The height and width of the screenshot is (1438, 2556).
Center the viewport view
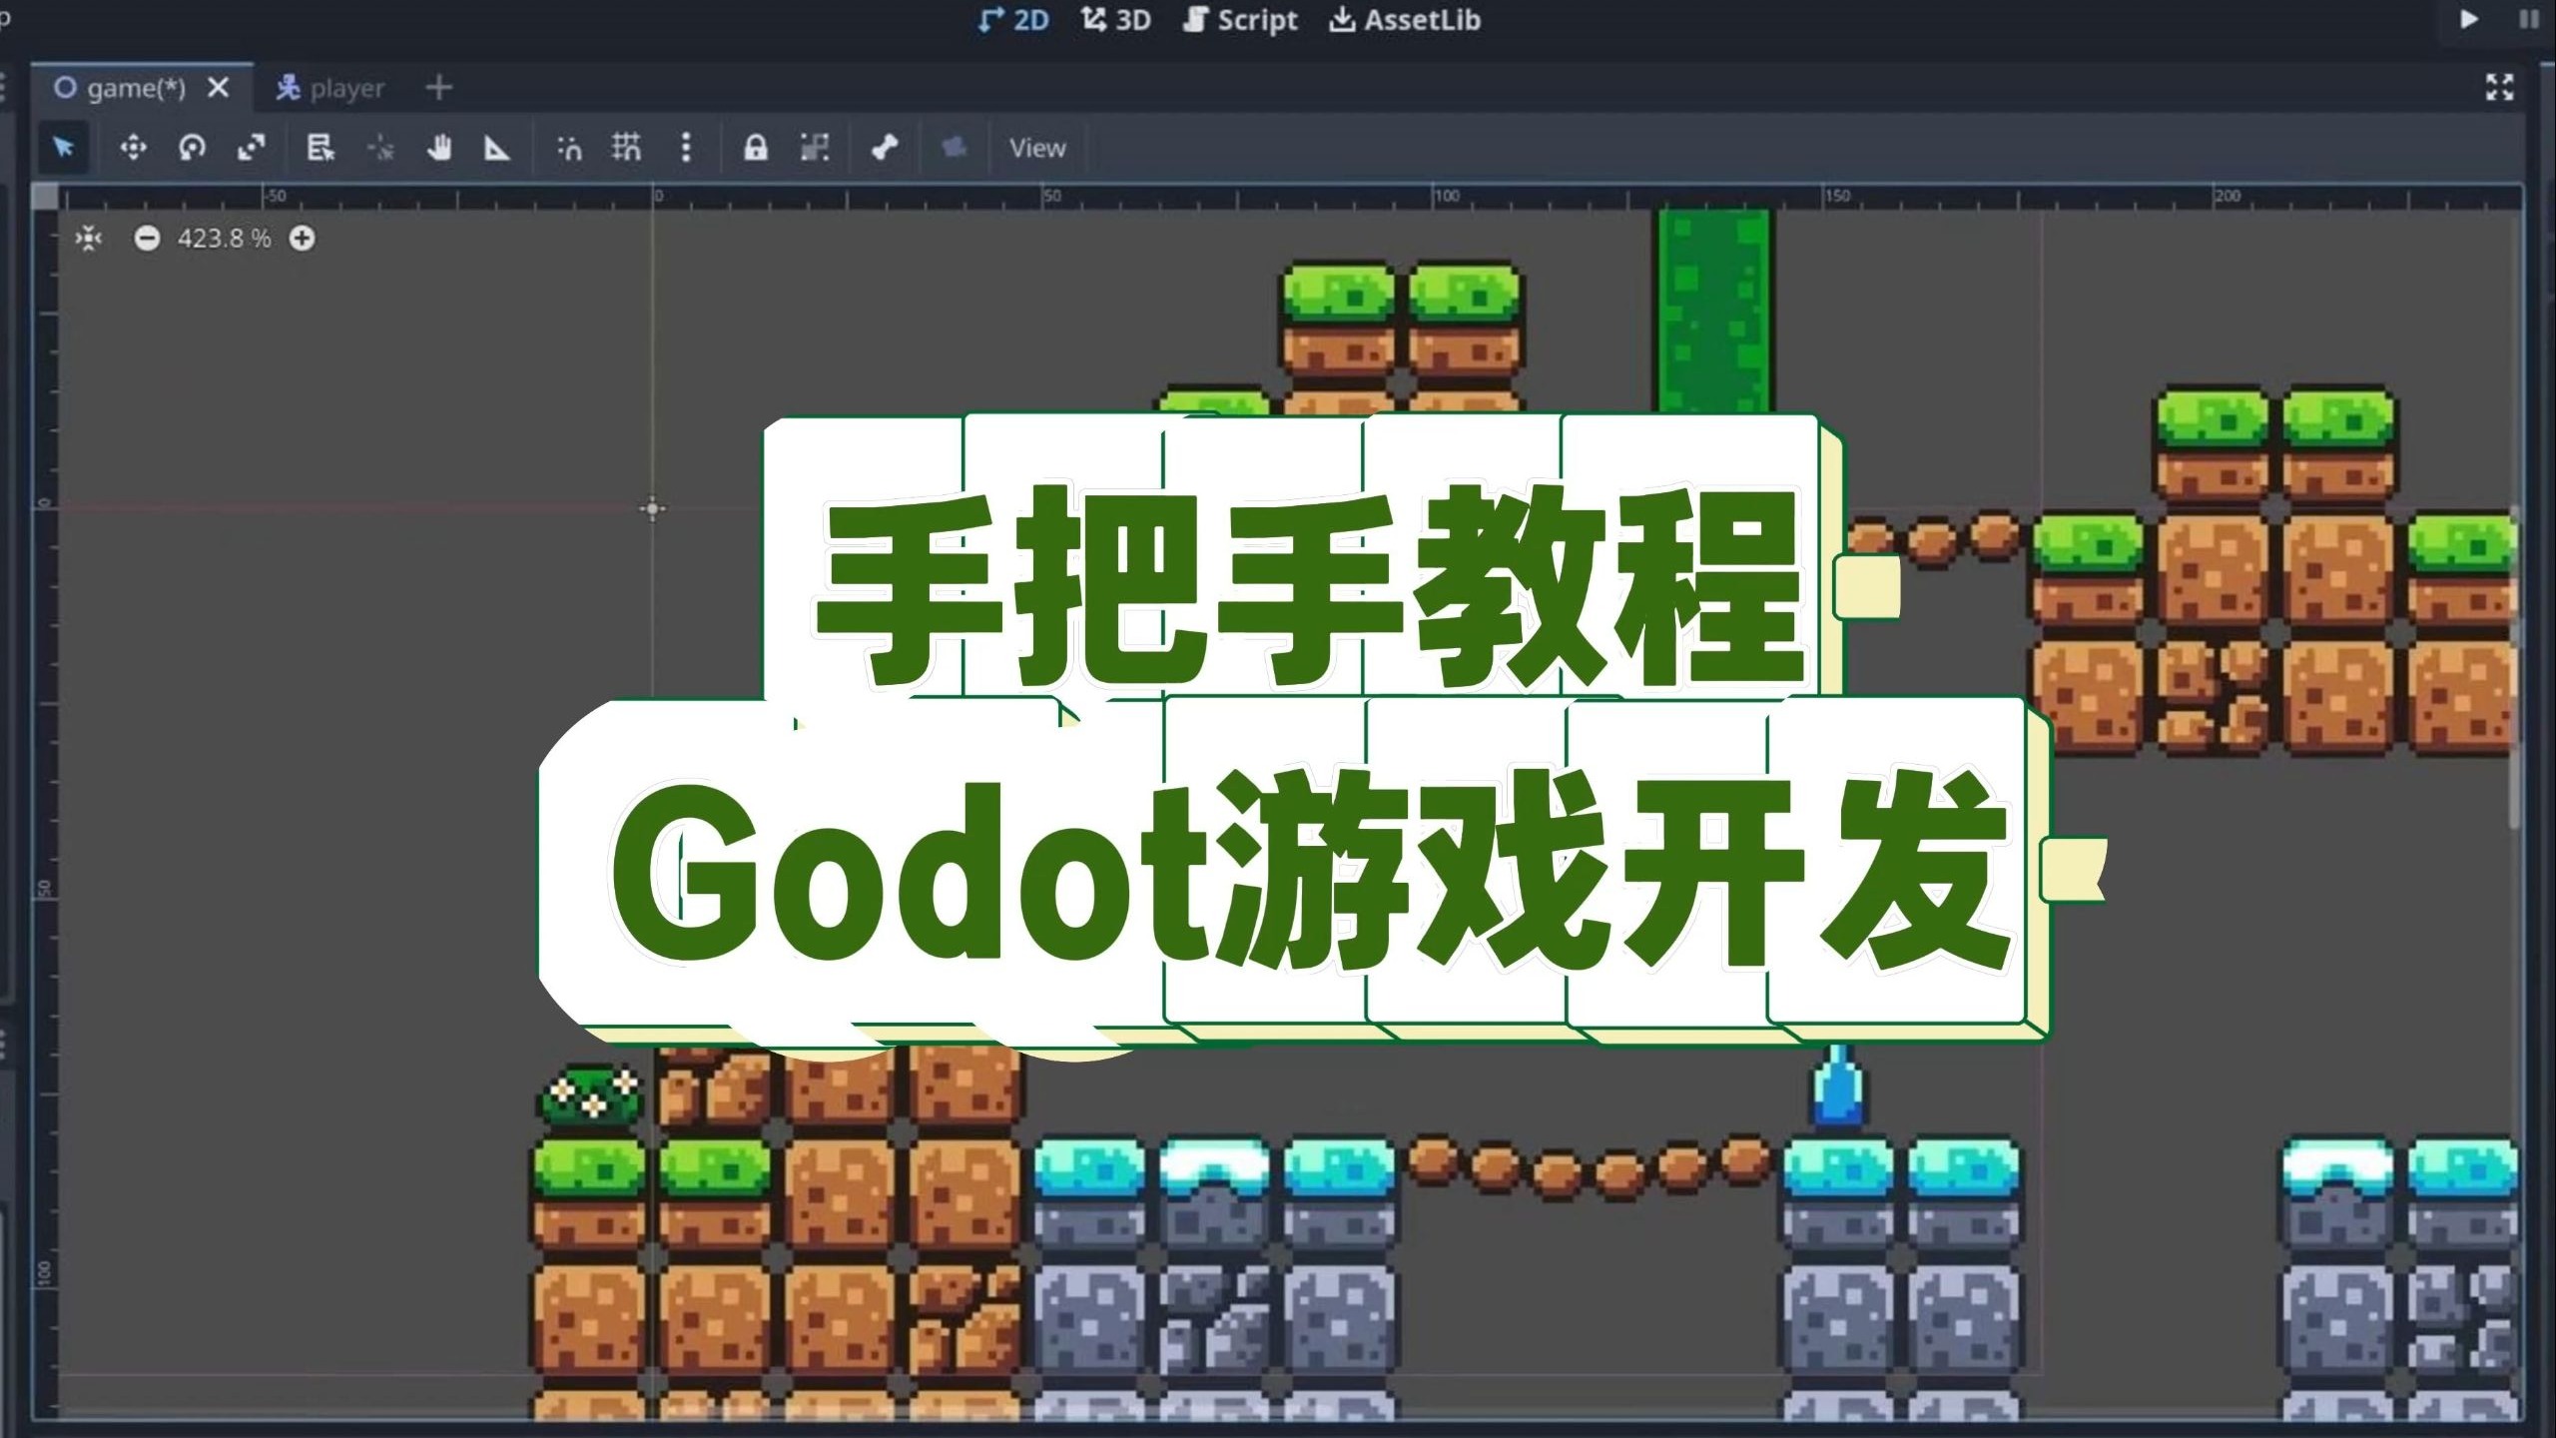89,238
